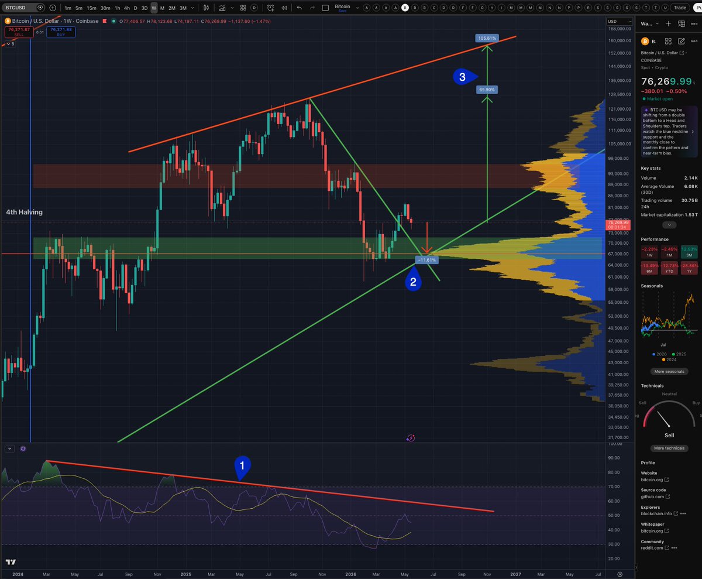The width and height of the screenshot is (702, 579).
Task: Open Bitcoin / U.S. Dollar external link
Action: [682, 53]
